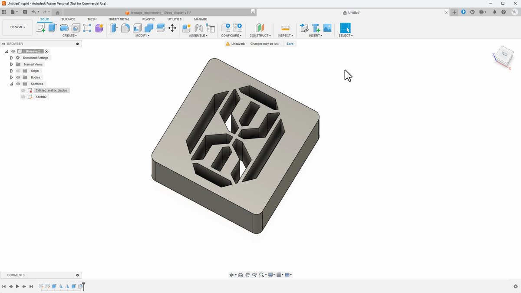Select the Extrude tool in Create
The width and height of the screenshot is (521, 293).
point(53,28)
